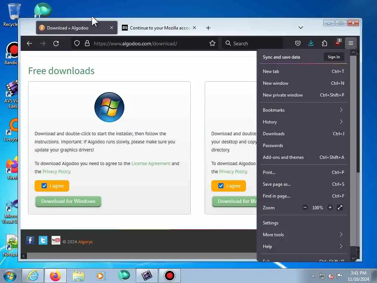Click the Sign In button
The height and width of the screenshot is (283, 377).
334,57
